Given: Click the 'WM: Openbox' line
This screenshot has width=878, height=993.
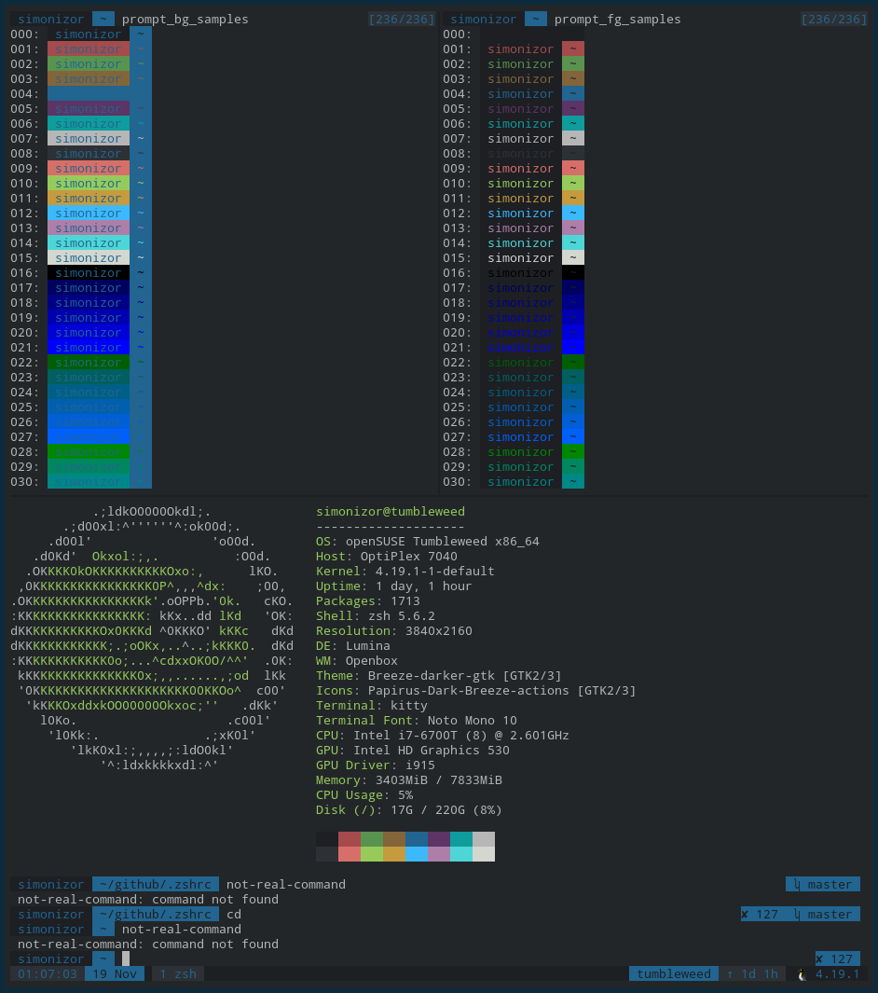Looking at the screenshot, I should coord(356,661).
